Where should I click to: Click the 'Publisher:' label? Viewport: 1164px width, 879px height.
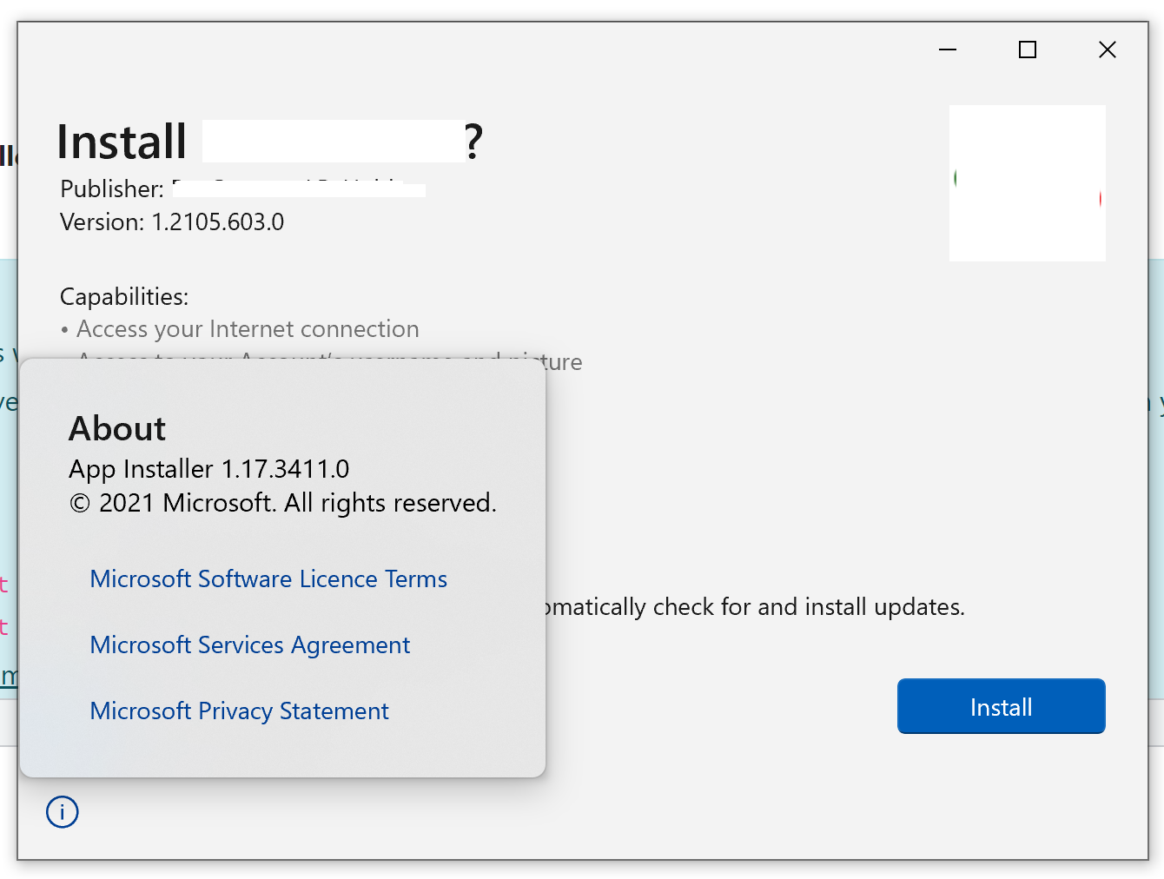[112, 189]
